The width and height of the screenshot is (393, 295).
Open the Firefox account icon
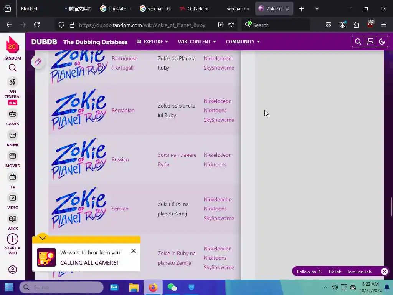pyautogui.click(x=342, y=25)
